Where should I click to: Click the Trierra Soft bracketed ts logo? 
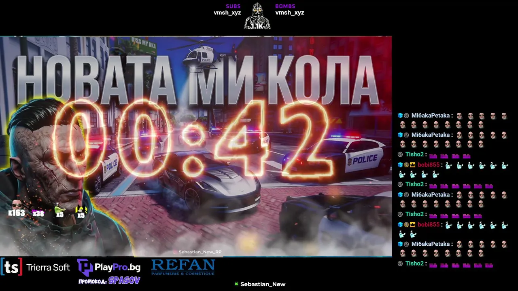click(x=11, y=267)
